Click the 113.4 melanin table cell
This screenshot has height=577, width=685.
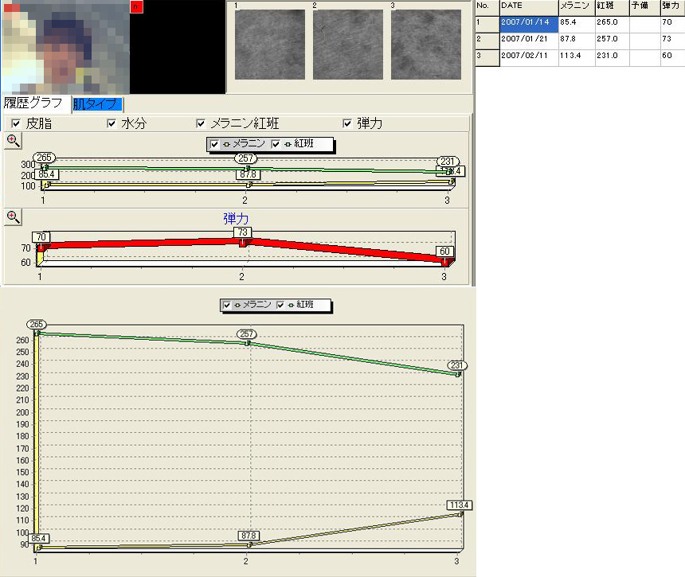point(577,57)
